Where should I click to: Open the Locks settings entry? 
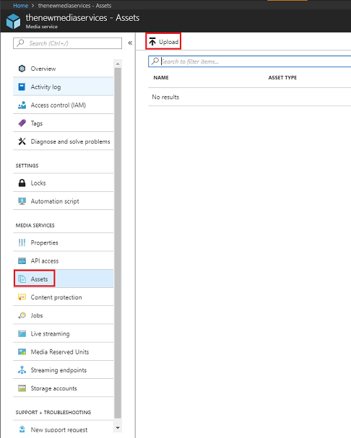pyautogui.click(x=64, y=183)
